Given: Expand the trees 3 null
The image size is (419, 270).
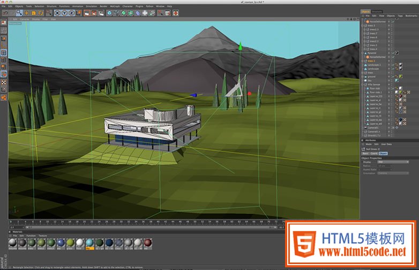Looking at the screenshot, I should point(363,26).
